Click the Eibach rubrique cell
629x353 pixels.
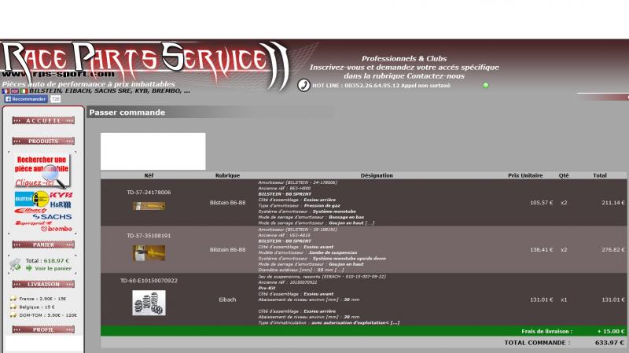point(227,300)
